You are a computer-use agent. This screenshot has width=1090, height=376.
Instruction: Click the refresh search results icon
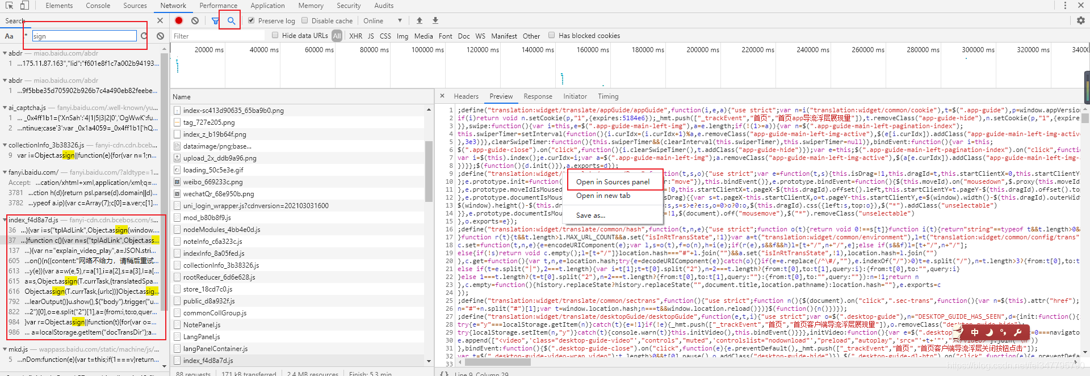pos(144,36)
